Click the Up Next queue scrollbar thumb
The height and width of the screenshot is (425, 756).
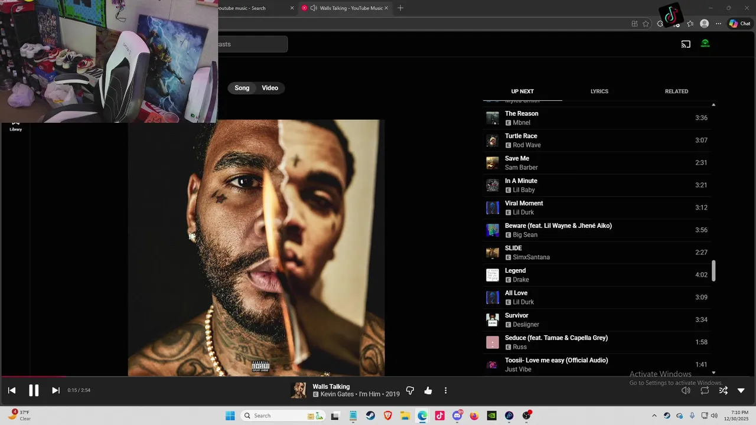pos(713,271)
